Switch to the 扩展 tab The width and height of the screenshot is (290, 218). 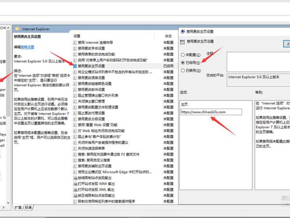(18, 207)
